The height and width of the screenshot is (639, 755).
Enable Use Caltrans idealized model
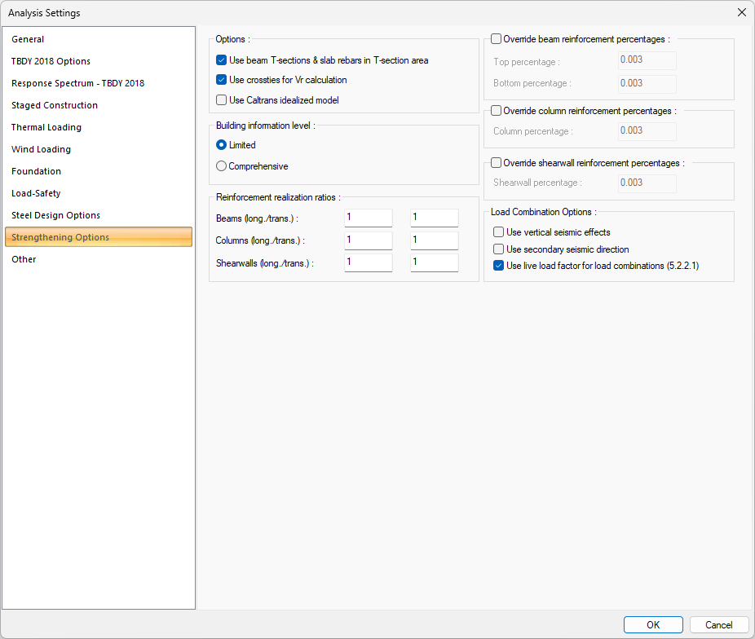(222, 100)
